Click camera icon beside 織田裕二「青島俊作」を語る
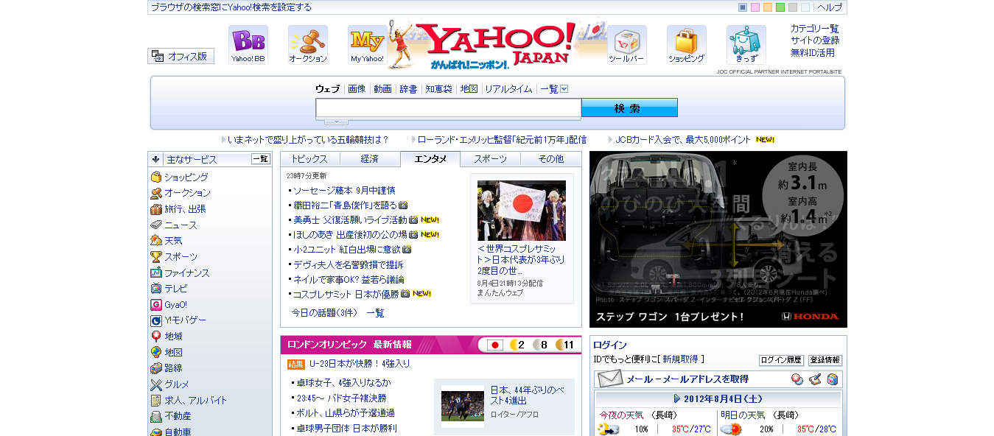The width and height of the screenshot is (994, 436). tap(403, 205)
